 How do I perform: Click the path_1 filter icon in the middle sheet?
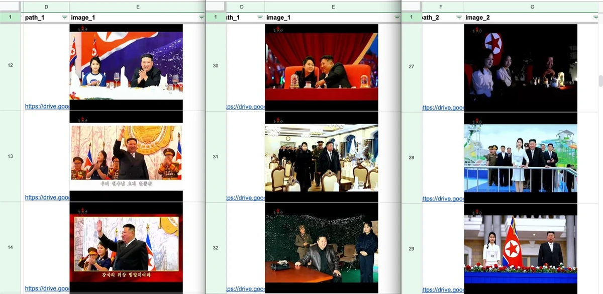point(260,18)
